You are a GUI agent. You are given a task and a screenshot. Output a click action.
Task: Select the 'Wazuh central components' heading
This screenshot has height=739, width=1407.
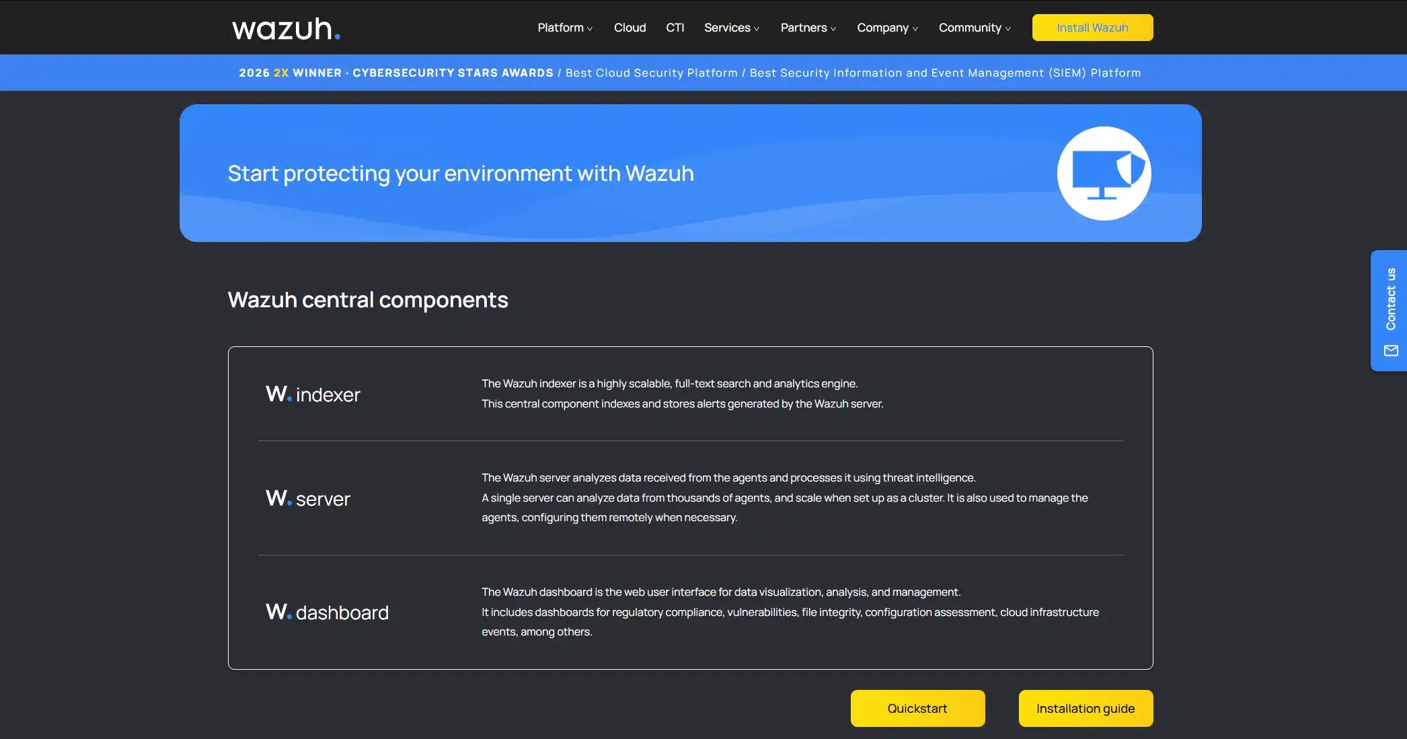click(368, 300)
